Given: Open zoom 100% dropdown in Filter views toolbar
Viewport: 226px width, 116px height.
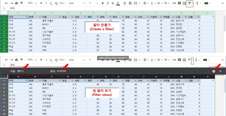Looking at the screenshot, I should click(32, 60).
